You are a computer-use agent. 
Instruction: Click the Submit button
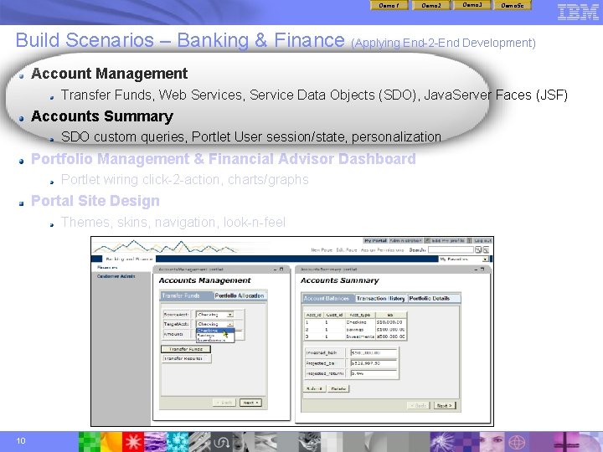coord(315,388)
